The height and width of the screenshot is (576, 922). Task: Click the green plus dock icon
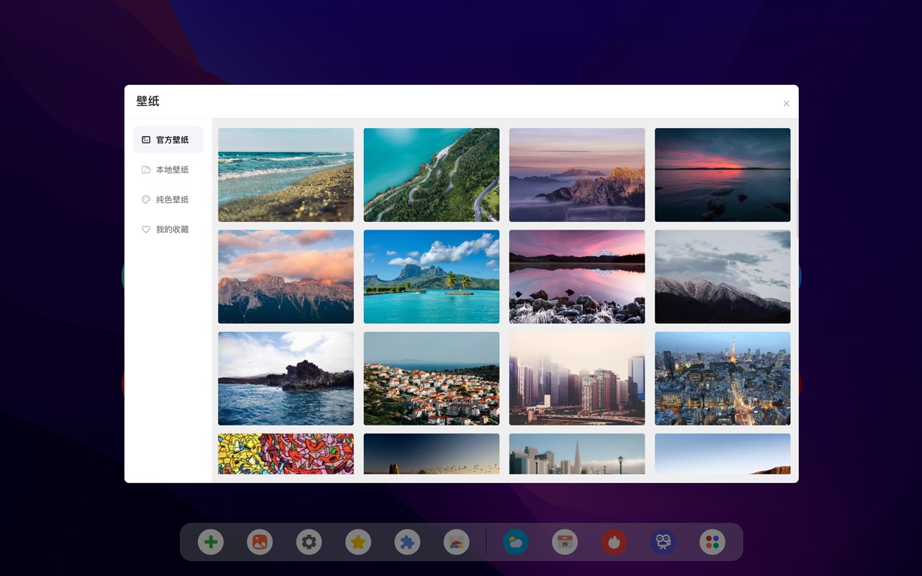click(211, 542)
